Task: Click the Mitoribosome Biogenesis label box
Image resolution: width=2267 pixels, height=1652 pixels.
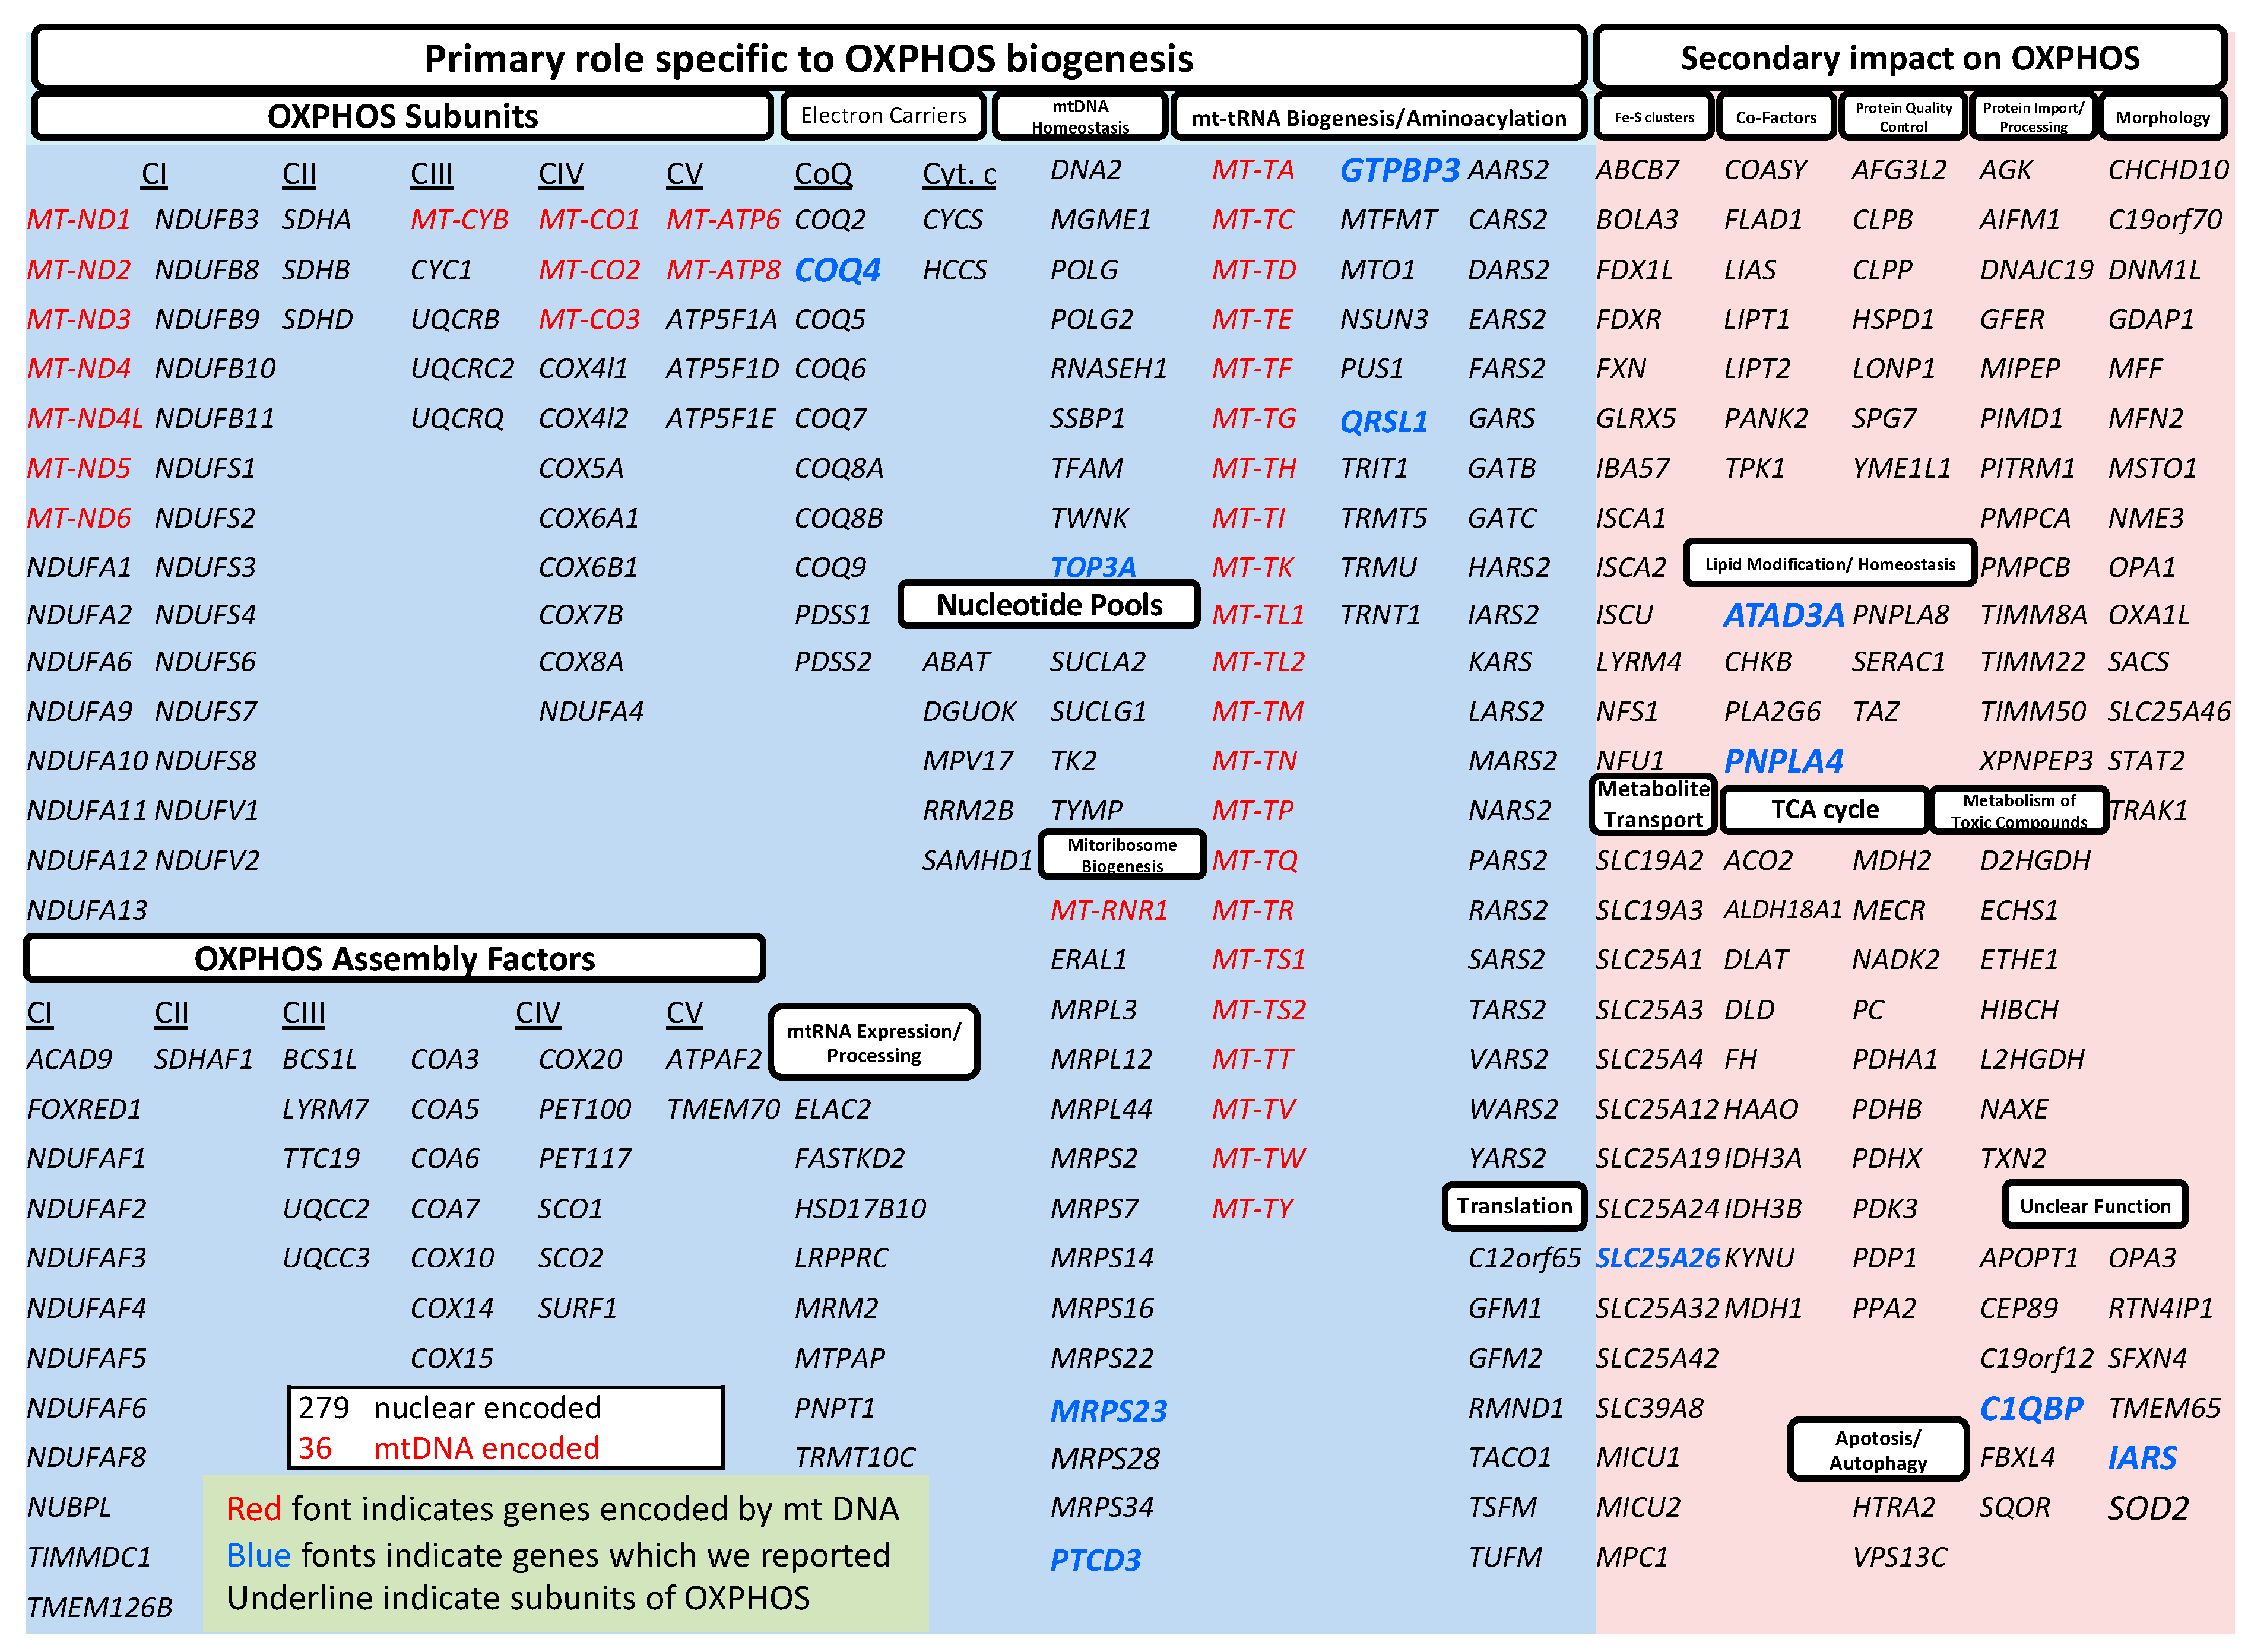Action: pyautogui.click(x=1121, y=855)
